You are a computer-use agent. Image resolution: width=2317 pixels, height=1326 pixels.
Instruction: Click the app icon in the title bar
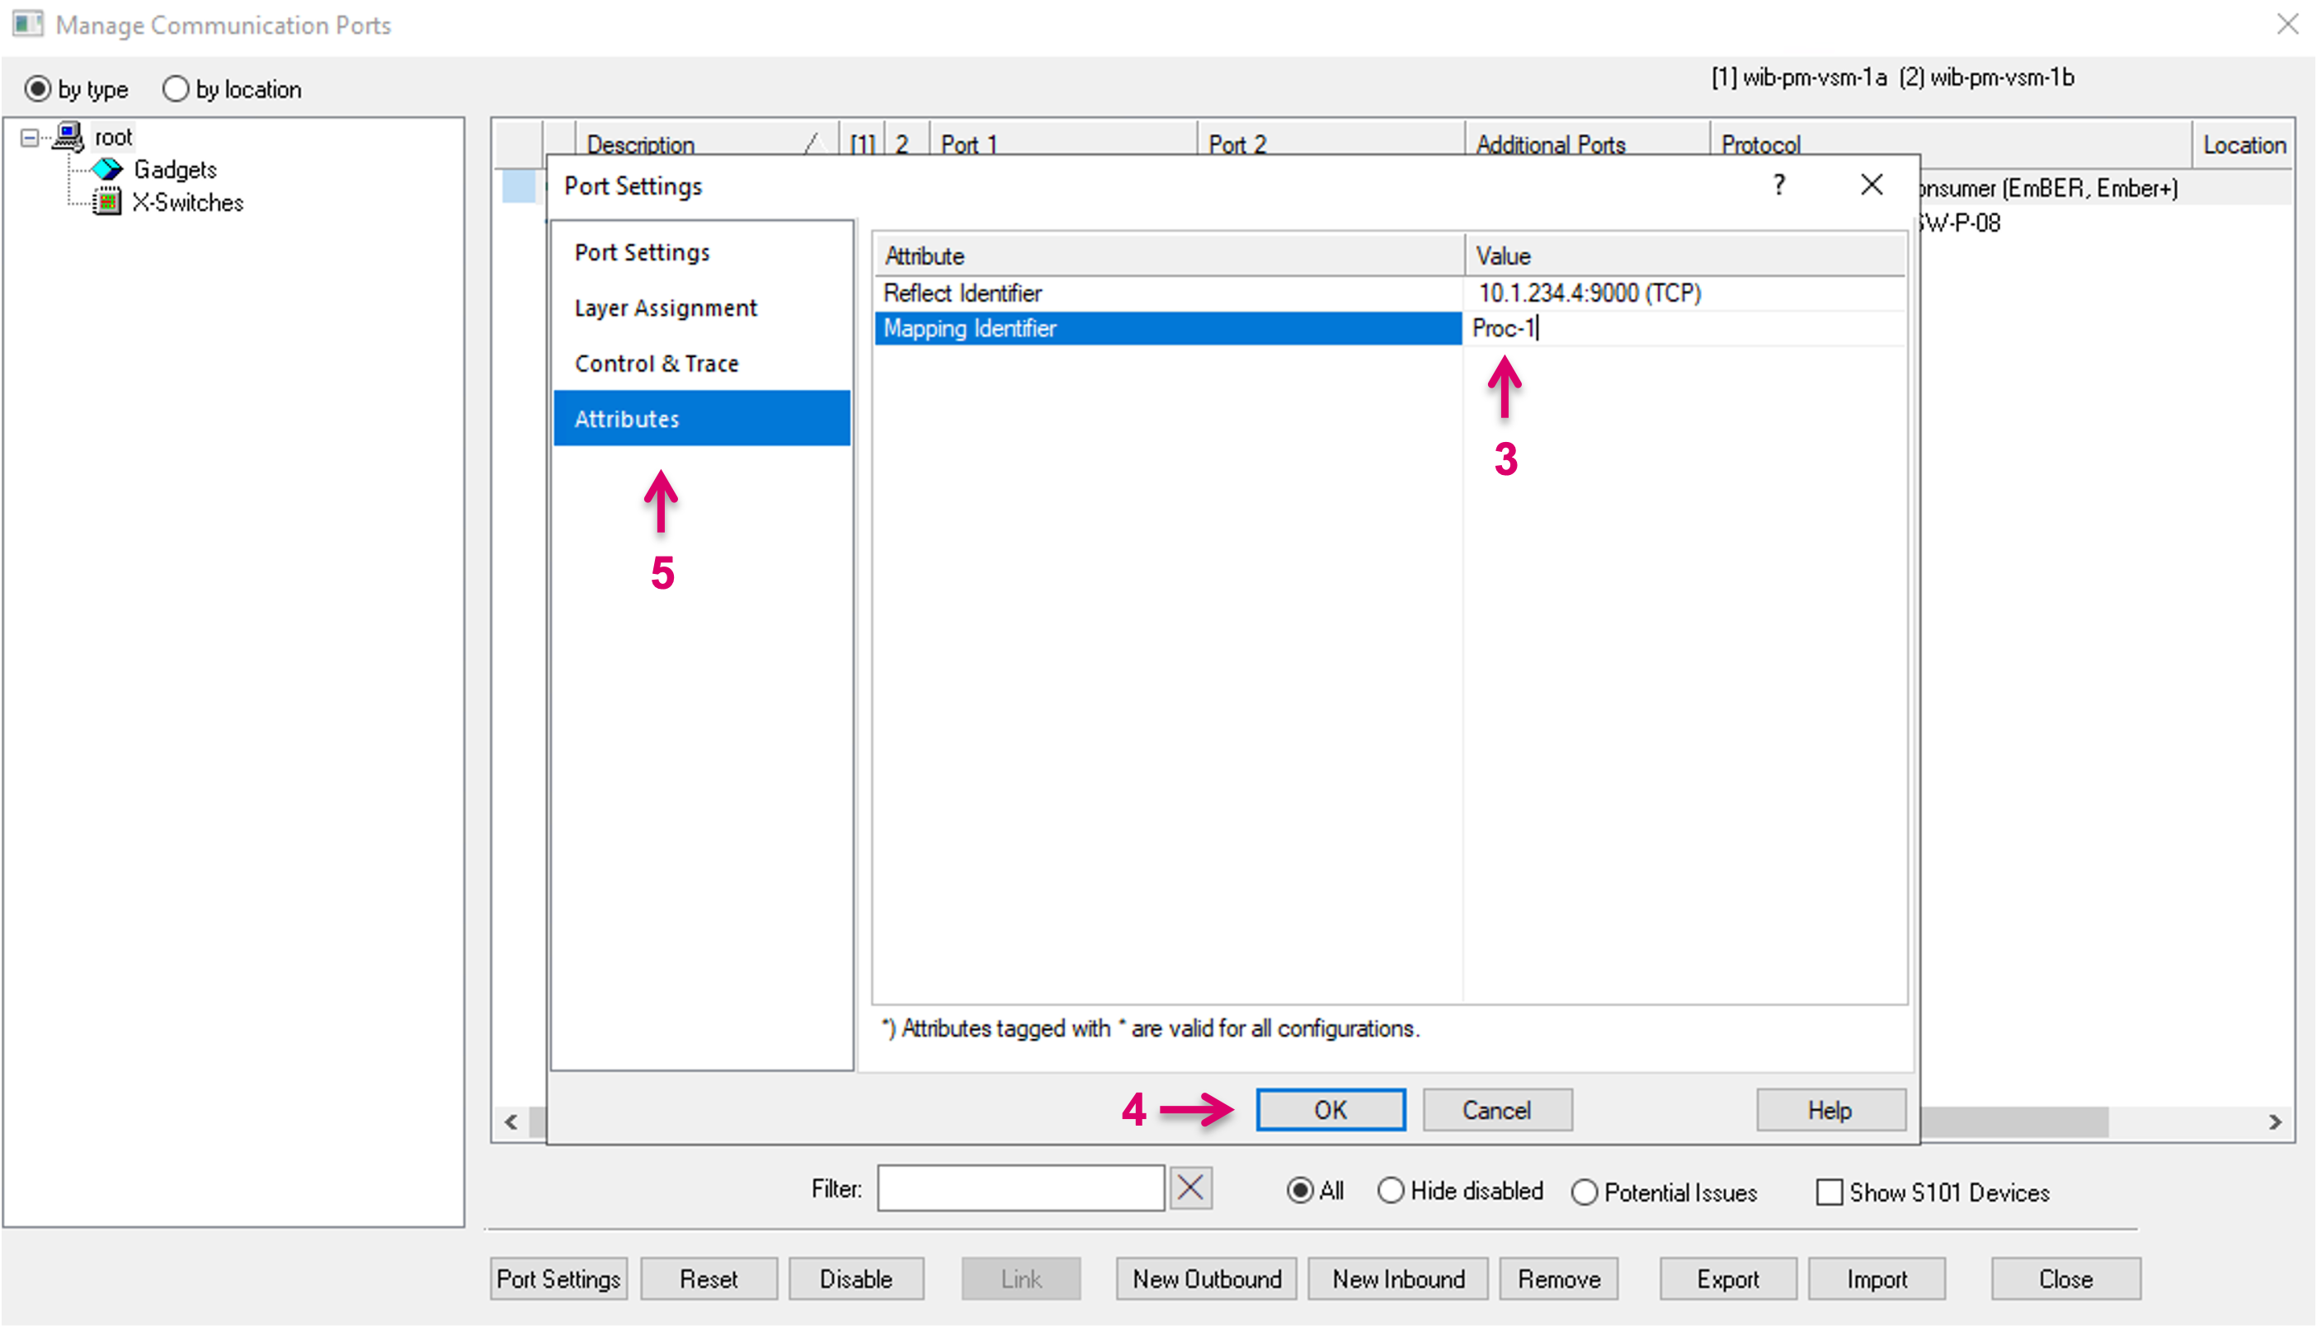point(27,25)
